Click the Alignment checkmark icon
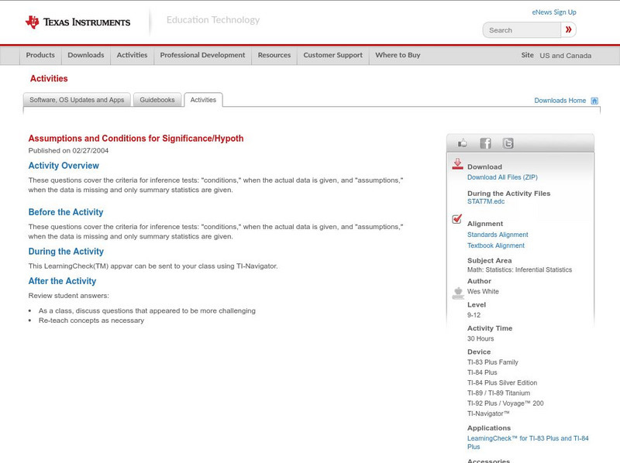This screenshot has width=620, height=463. [x=457, y=220]
